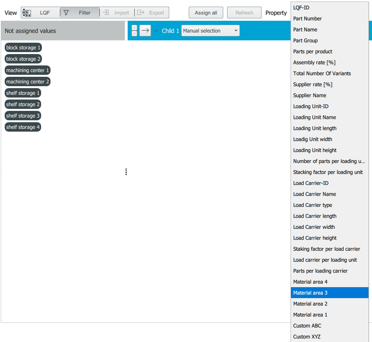Choose Supplier rate [%] option

pyautogui.click(x=330, y=84)
